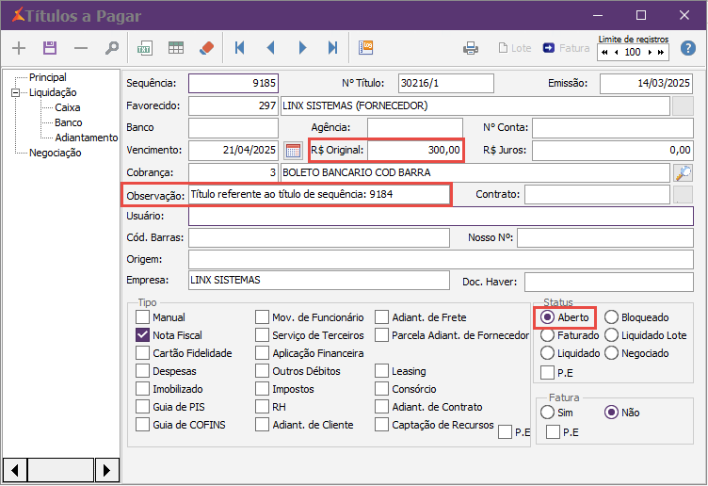Click the printer icon
The image size is (708, 486).
[472, 48]
